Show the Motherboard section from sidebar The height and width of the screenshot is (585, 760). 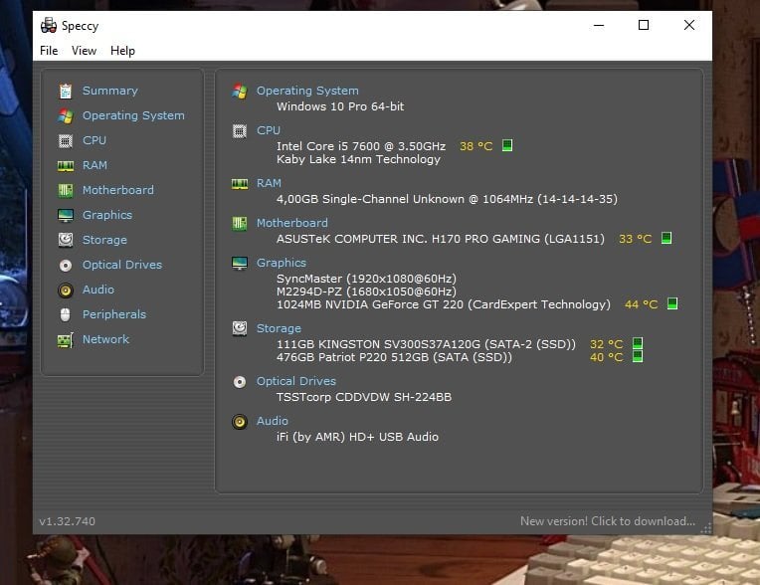coord(118,190)
